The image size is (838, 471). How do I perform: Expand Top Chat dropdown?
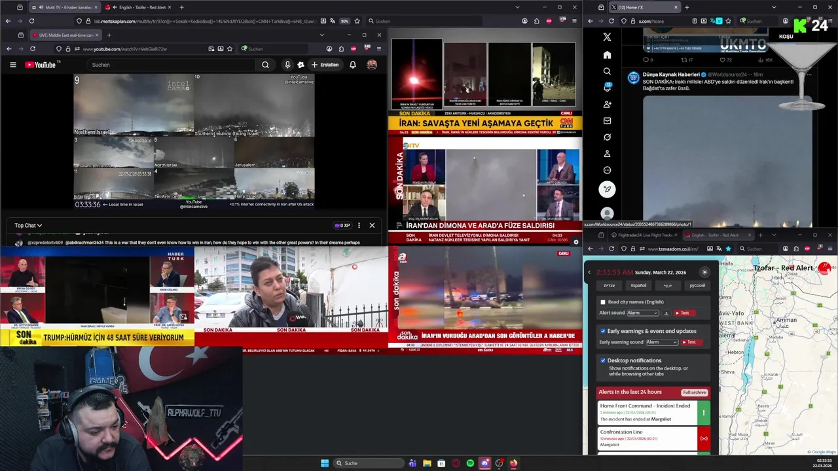[x=28, y=226]
